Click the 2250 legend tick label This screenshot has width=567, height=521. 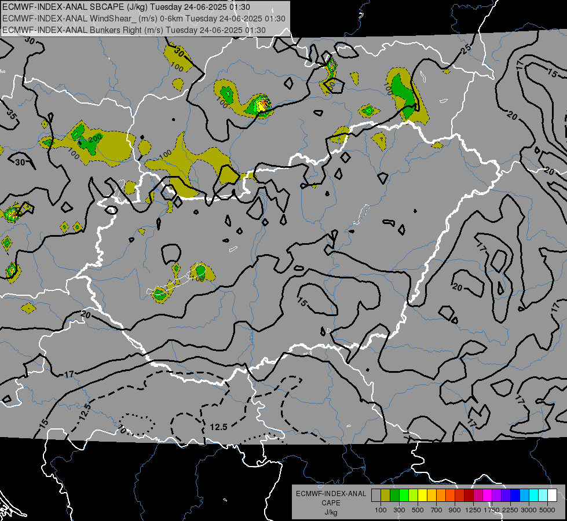(x=510, y=510)
